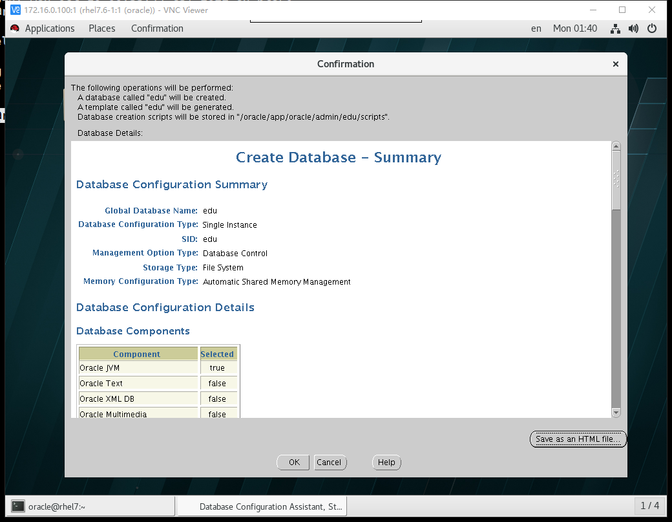The image size is (672, 522).
Task: Save summary as an HTML file
Action: pos(578,439)
